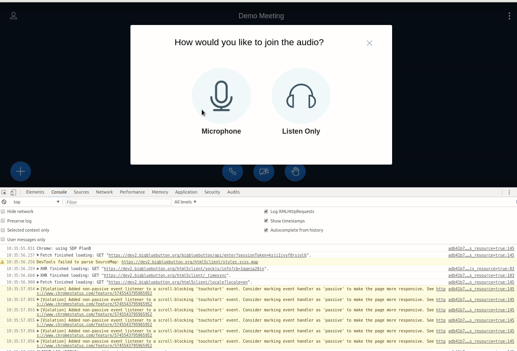Activate DevTools inspect element picker
Image resolution: width=517 pixels, height=351 pixels.
click(4, 192)
